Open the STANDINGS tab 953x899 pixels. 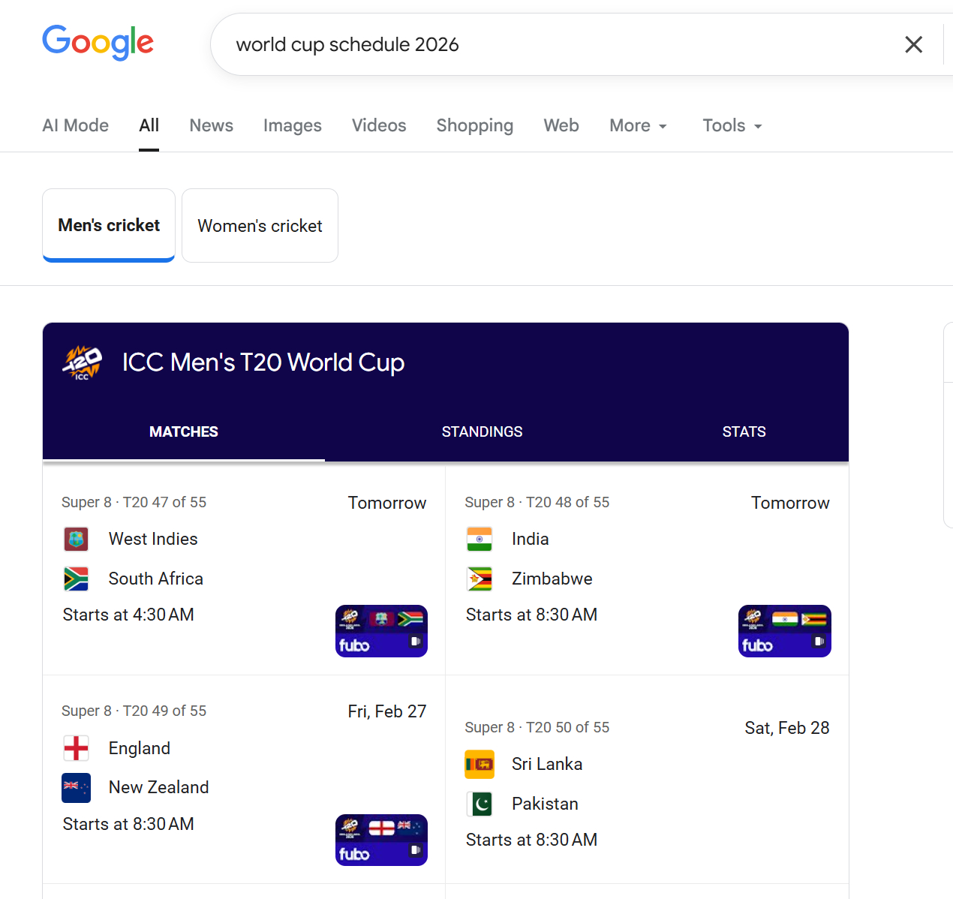[x=482, y=431]
